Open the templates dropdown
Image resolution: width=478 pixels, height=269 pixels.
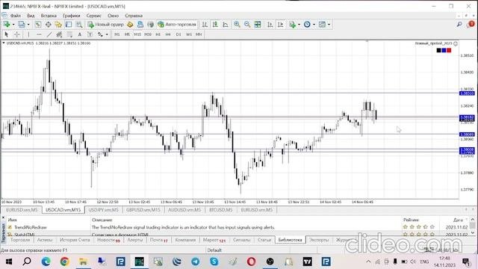click(329, 25)
